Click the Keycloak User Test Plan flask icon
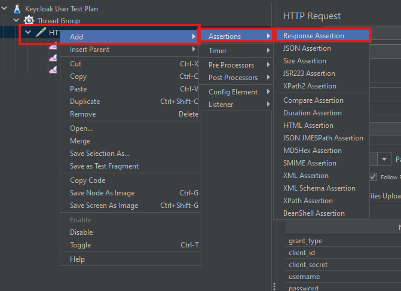 coord(17,9)
